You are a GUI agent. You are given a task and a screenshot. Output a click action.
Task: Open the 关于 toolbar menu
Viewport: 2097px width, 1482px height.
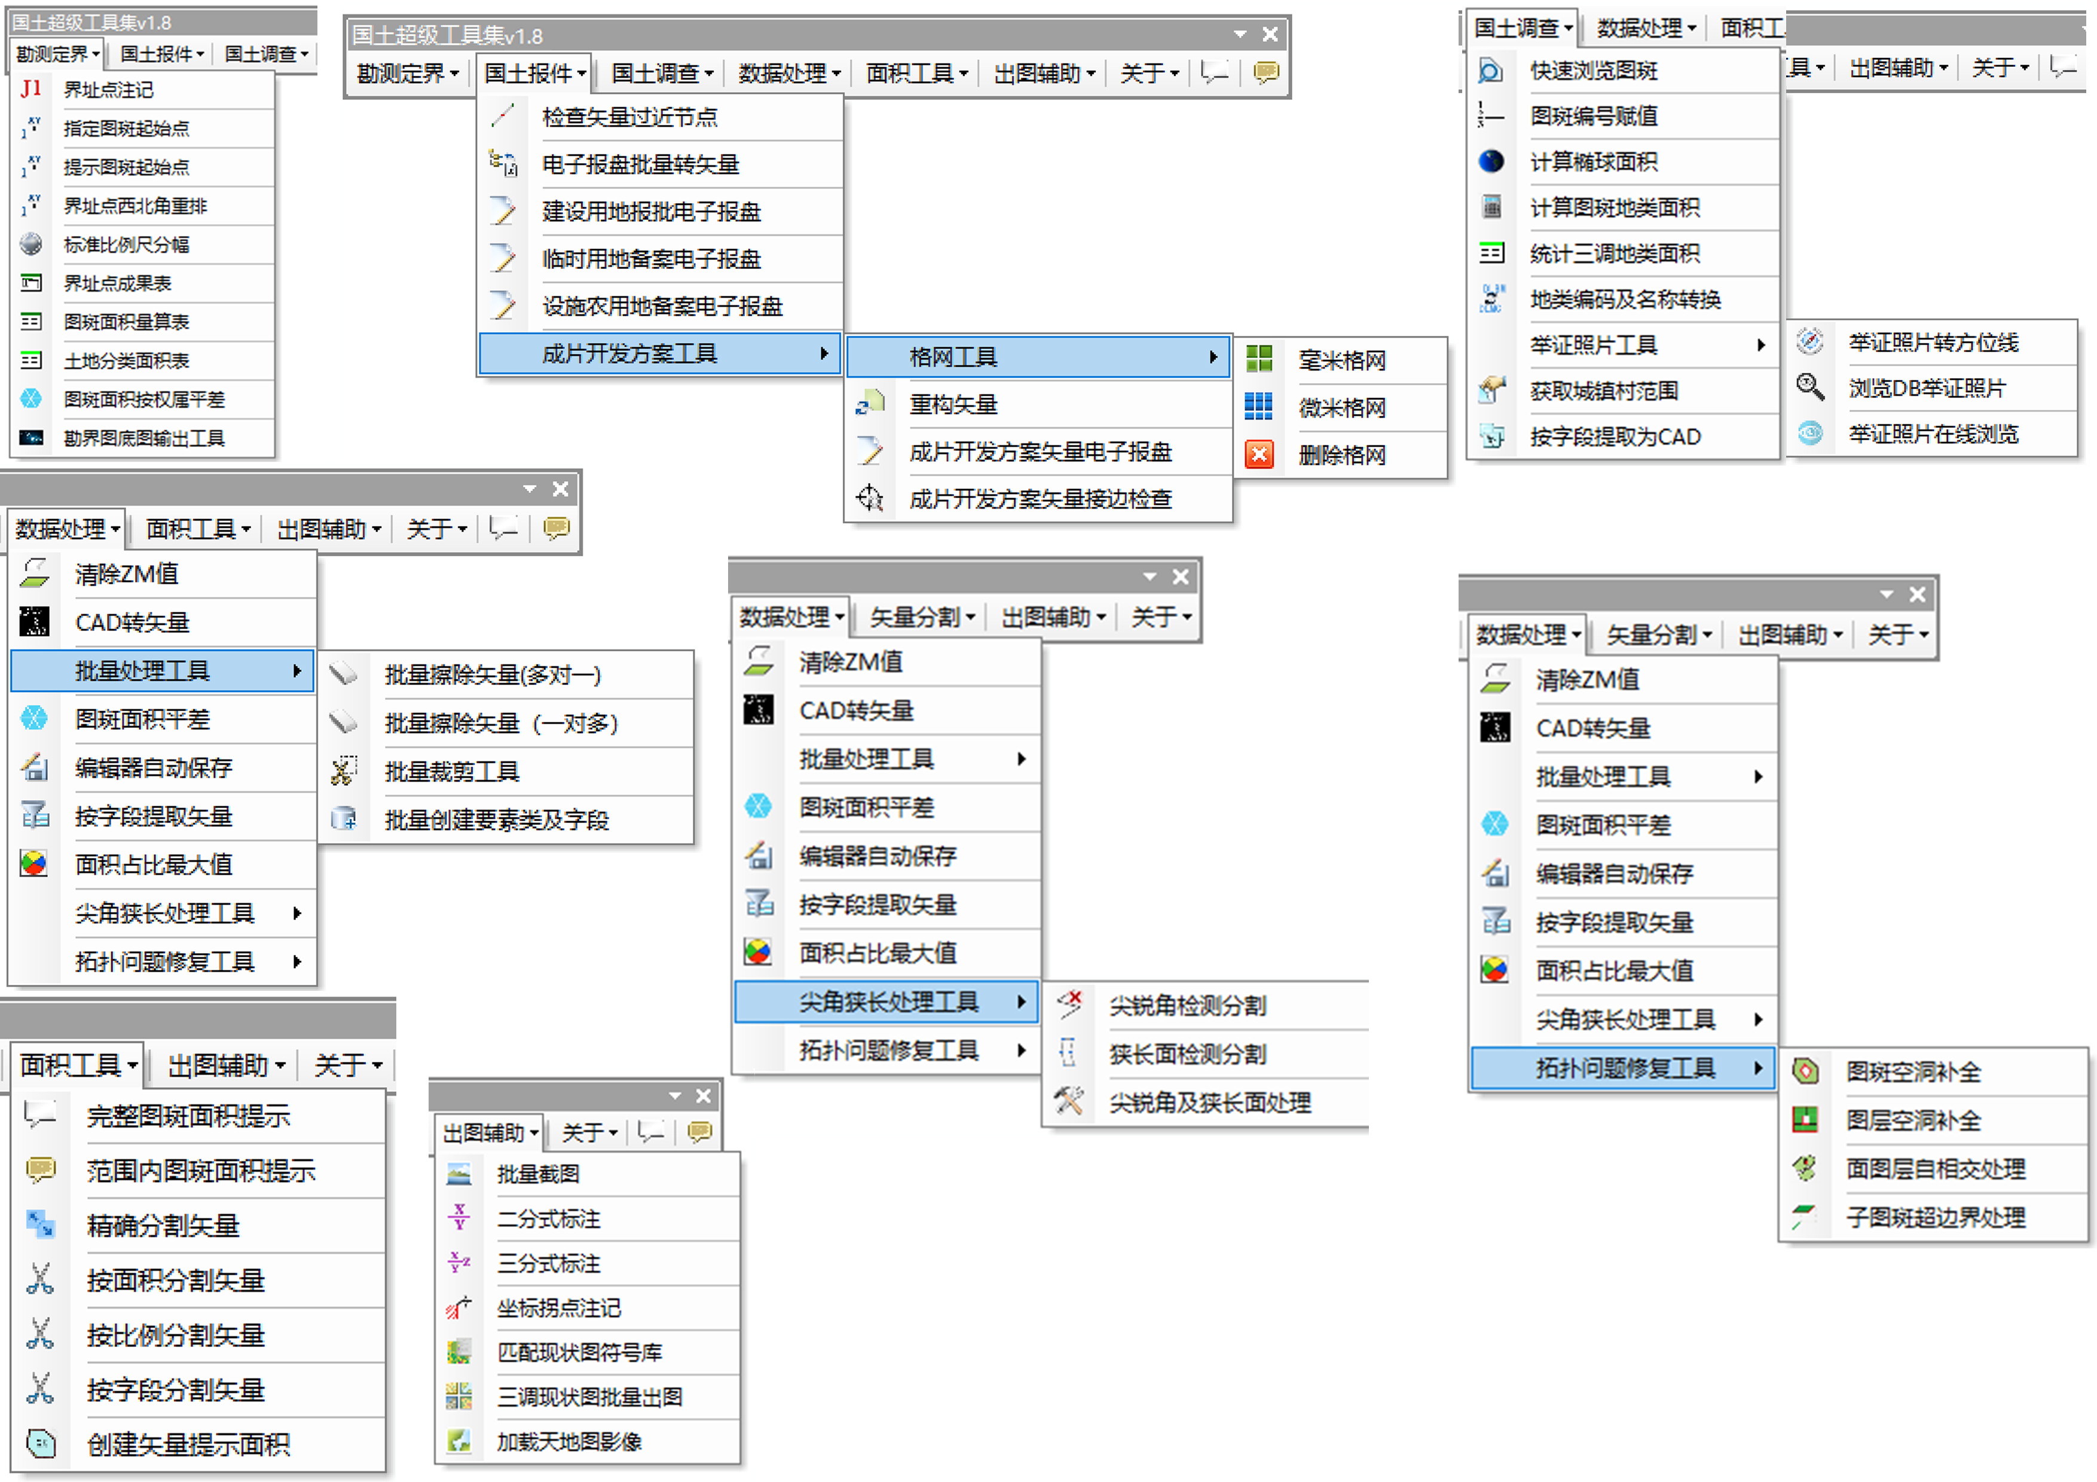click(x=1148, y=73)
